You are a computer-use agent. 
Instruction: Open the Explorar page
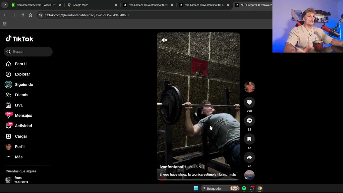coord(22,74)
